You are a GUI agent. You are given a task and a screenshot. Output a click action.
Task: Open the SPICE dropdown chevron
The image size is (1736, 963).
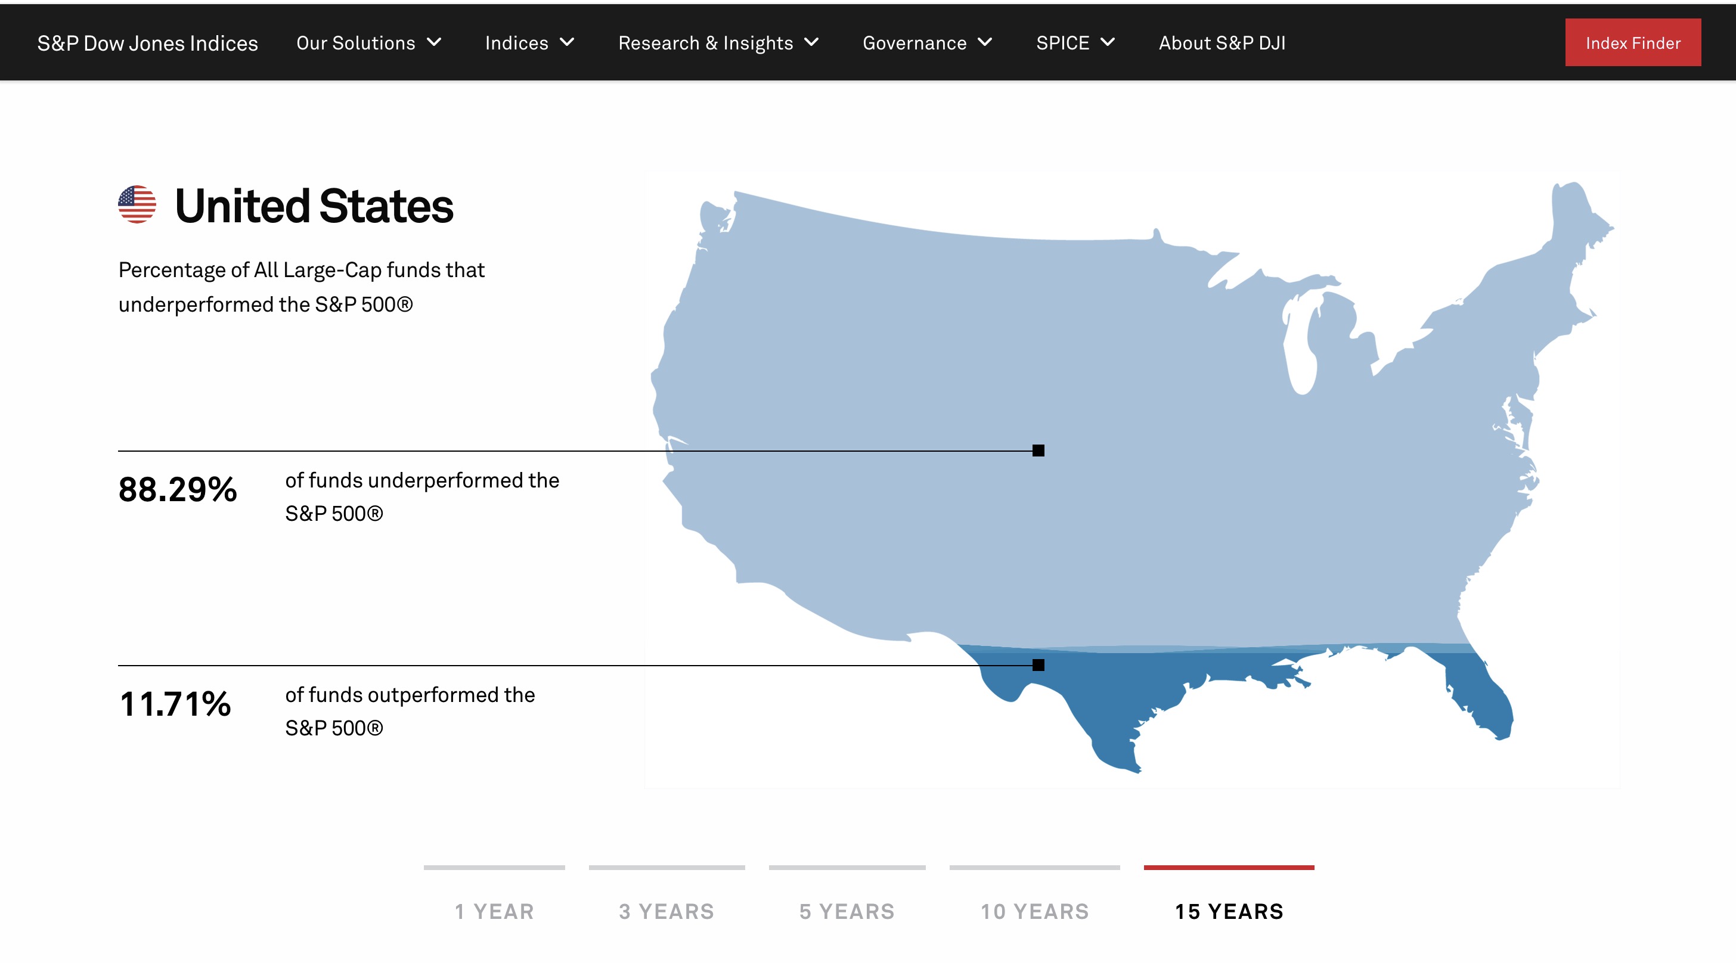1107,42
